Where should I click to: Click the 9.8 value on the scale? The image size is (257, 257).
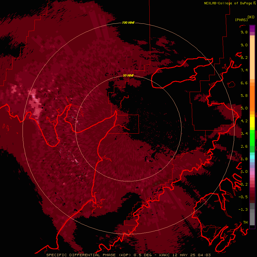[244, 32]
